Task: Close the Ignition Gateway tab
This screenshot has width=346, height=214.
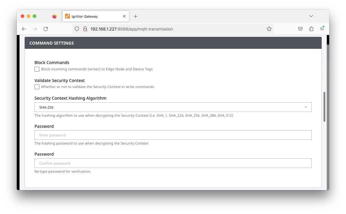Action: tap(124, 16)
